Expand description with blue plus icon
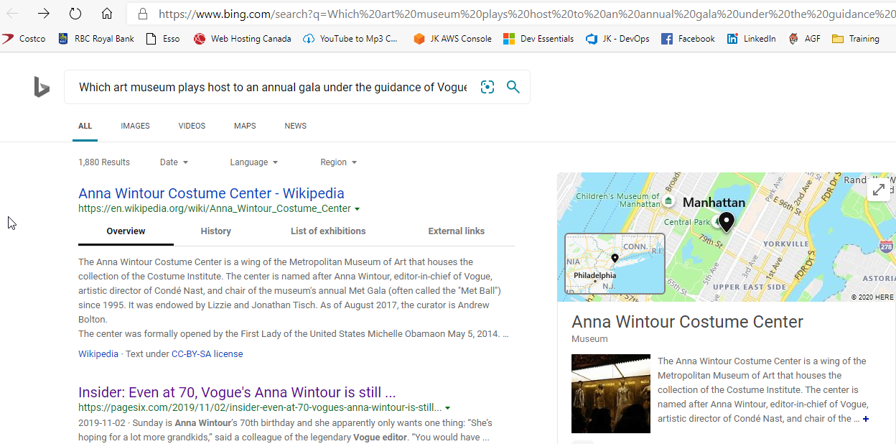Screen dimensions: 896x444 (x=866, y=419)
